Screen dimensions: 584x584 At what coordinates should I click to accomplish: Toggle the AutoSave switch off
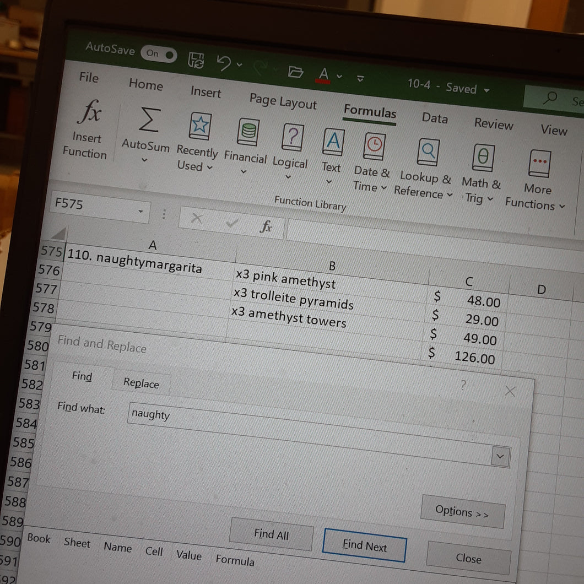coord(159,55)
